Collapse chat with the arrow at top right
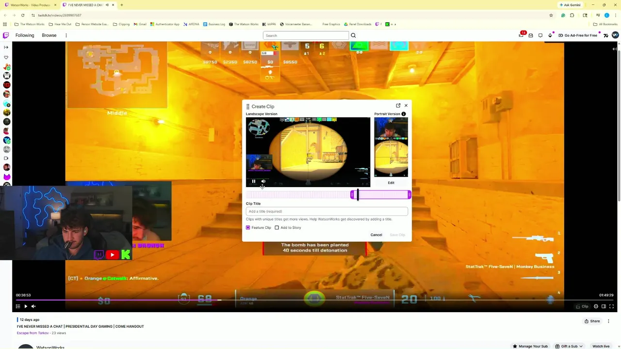This screenshot has height=349, width=621. coord(615,48)
